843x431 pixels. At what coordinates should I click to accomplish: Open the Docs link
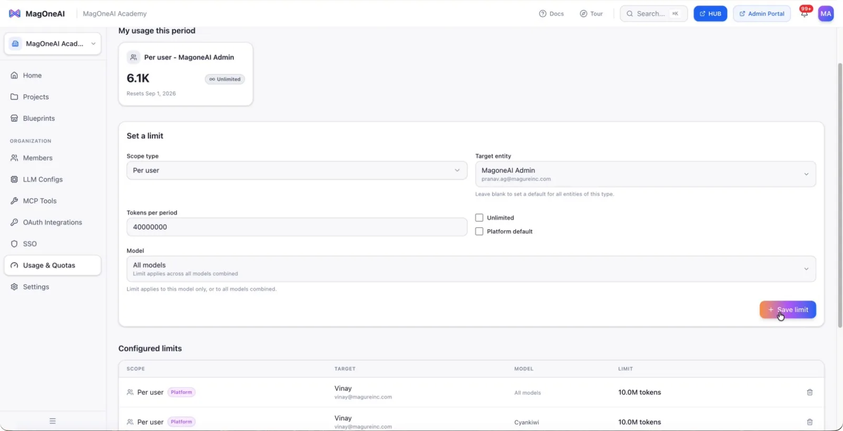pyautogui.click(x=551, y=14)
